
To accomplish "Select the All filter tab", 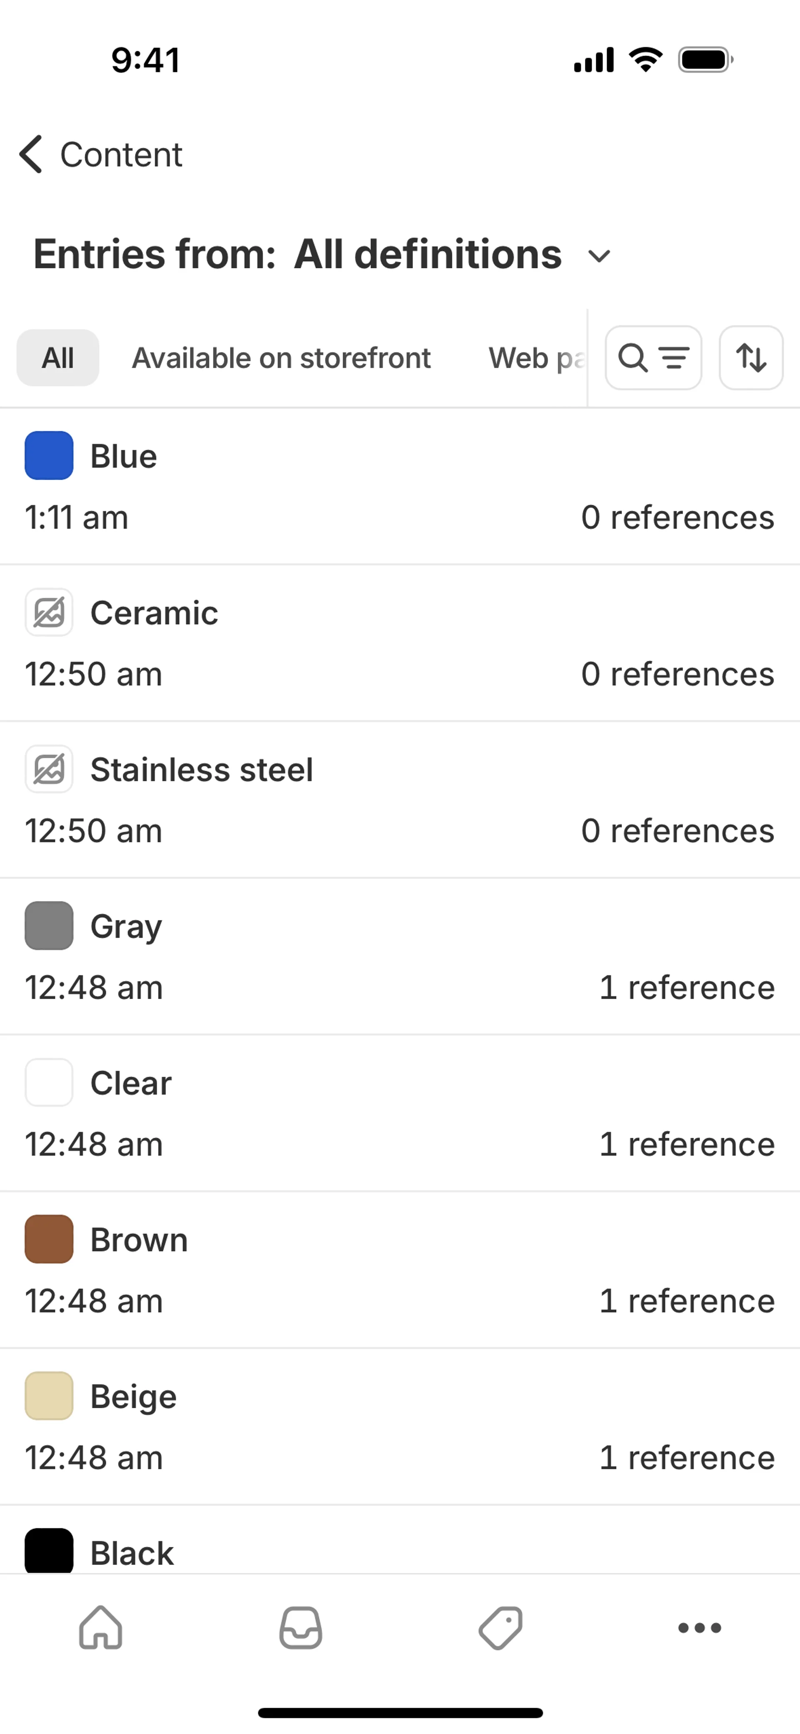I will 58,358.
